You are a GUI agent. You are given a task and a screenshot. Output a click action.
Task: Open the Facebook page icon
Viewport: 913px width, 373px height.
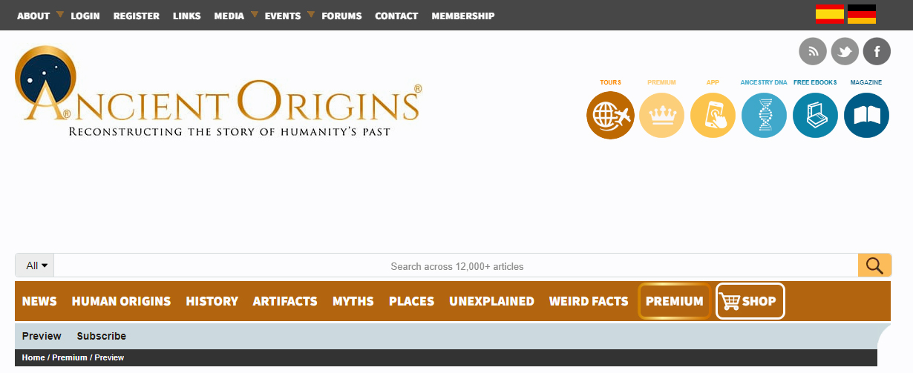click(x=877, y=51)
